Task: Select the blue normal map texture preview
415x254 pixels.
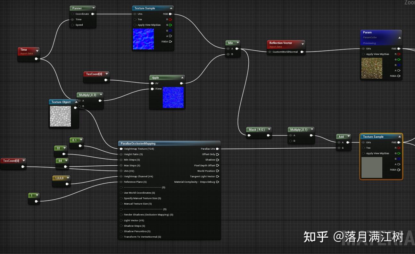Action: 143,39
